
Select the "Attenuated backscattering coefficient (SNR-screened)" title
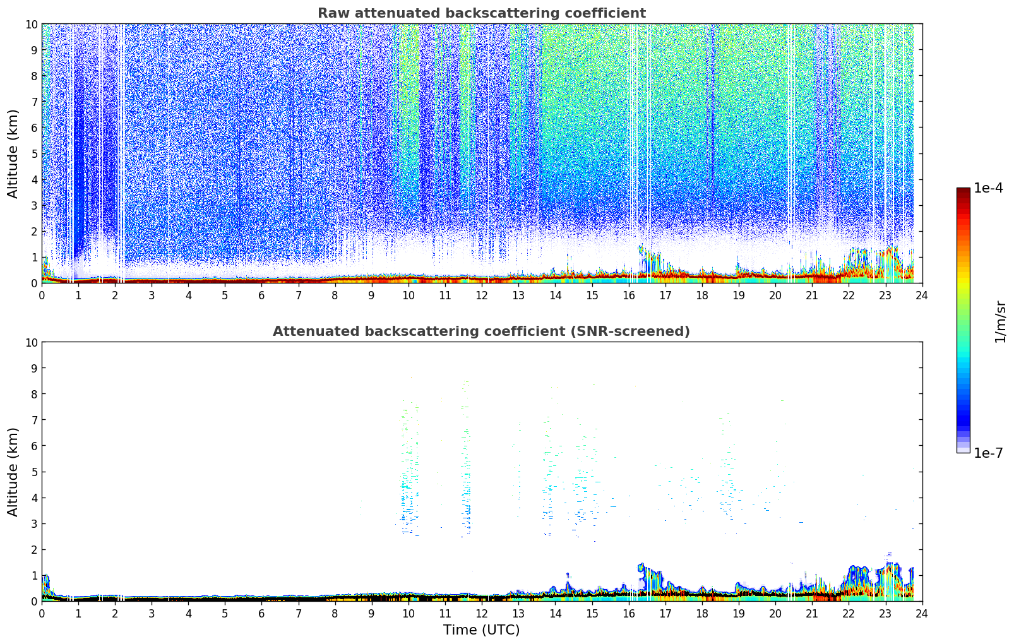click(x=481, y=331)
